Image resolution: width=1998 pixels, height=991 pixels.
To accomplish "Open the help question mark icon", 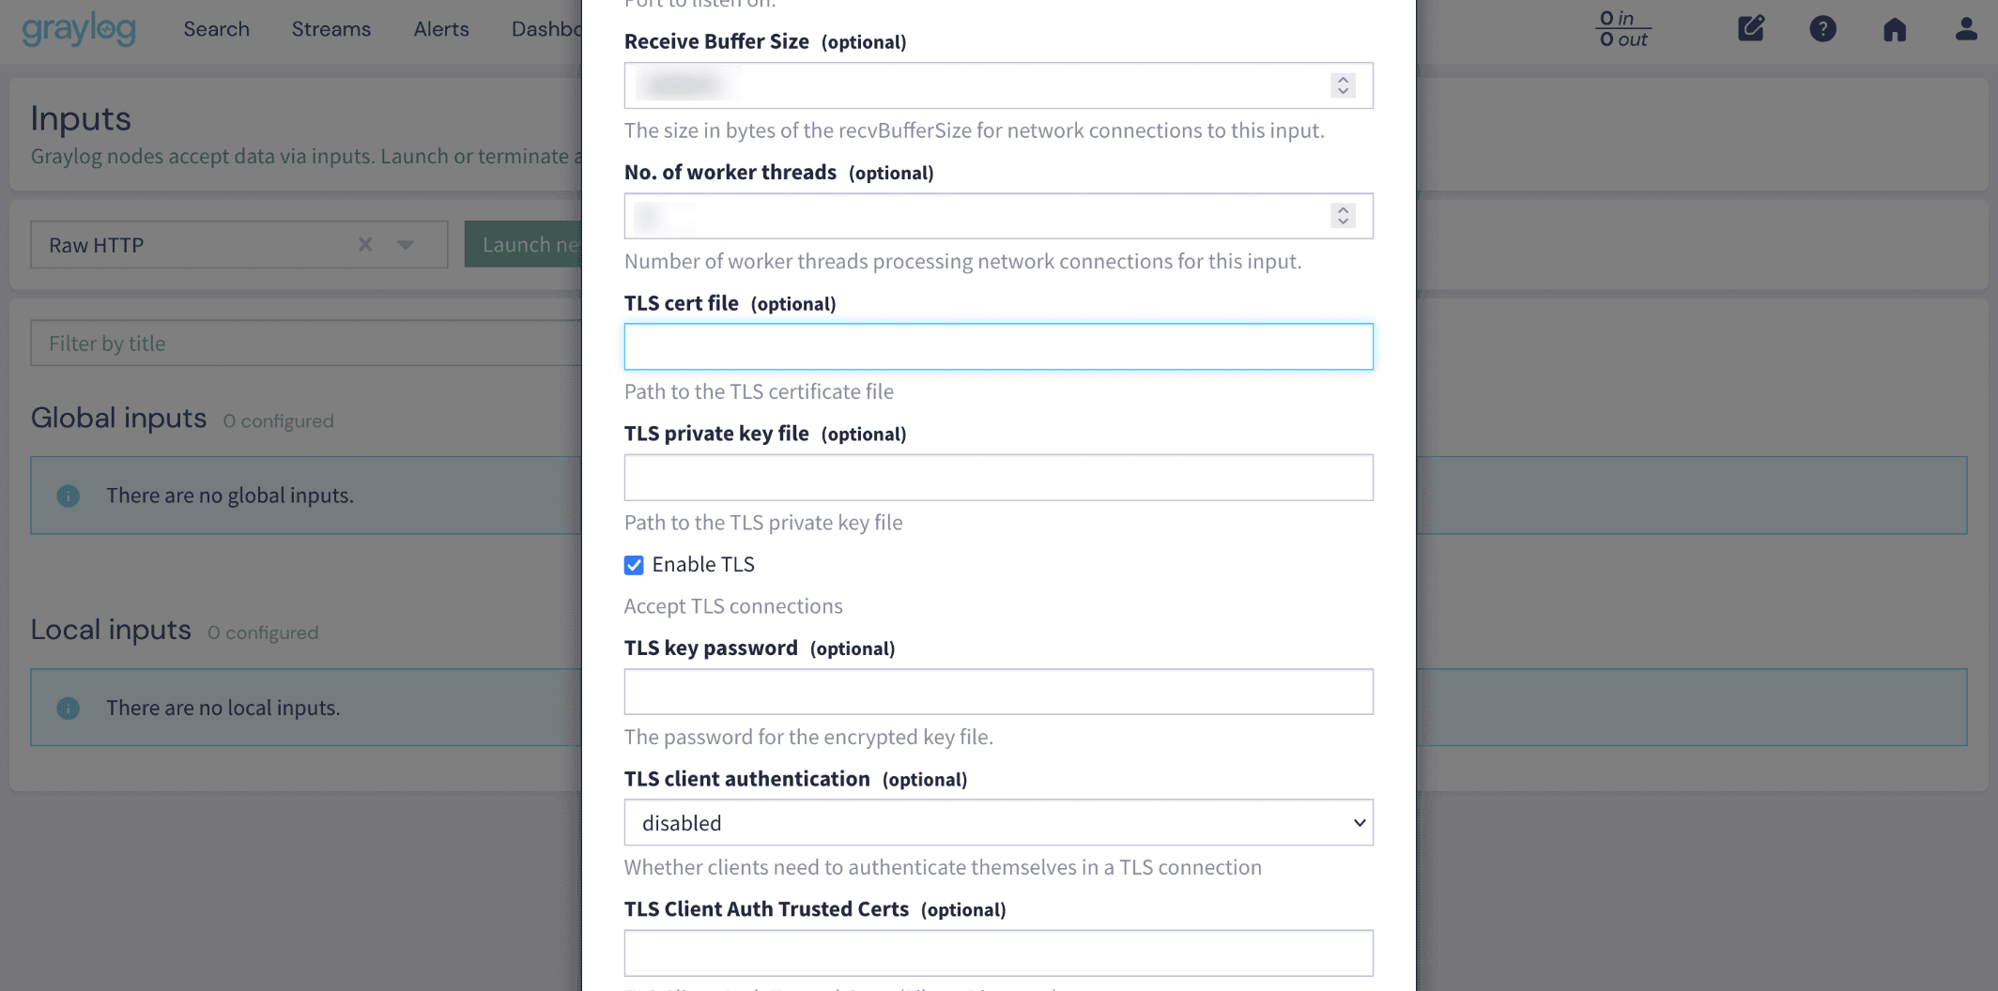I will click(x=1822, y=29).
